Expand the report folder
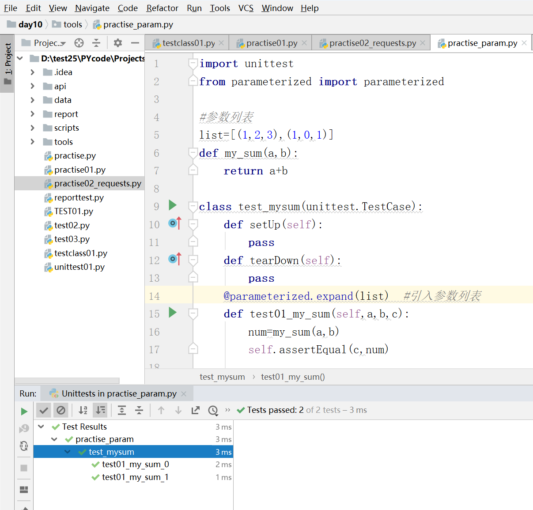533x510 pixels. point(33,114)
